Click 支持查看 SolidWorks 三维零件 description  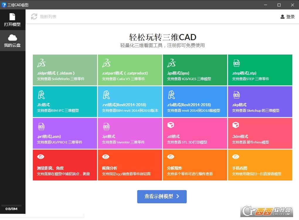[x=61, y=79]
